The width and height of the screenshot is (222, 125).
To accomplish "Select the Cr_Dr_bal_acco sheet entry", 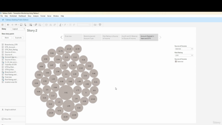I will (11, 62).
